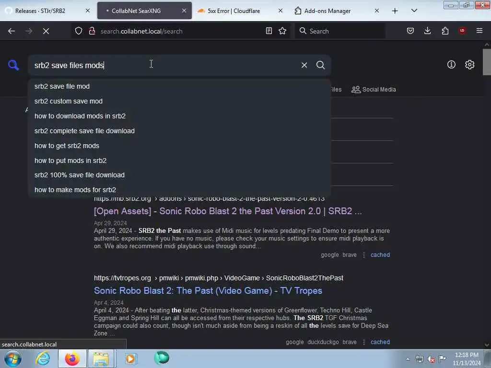This screenshot has height=368, width=491.
Task: Show hidden system tray icons
Action: coord(408,359)
